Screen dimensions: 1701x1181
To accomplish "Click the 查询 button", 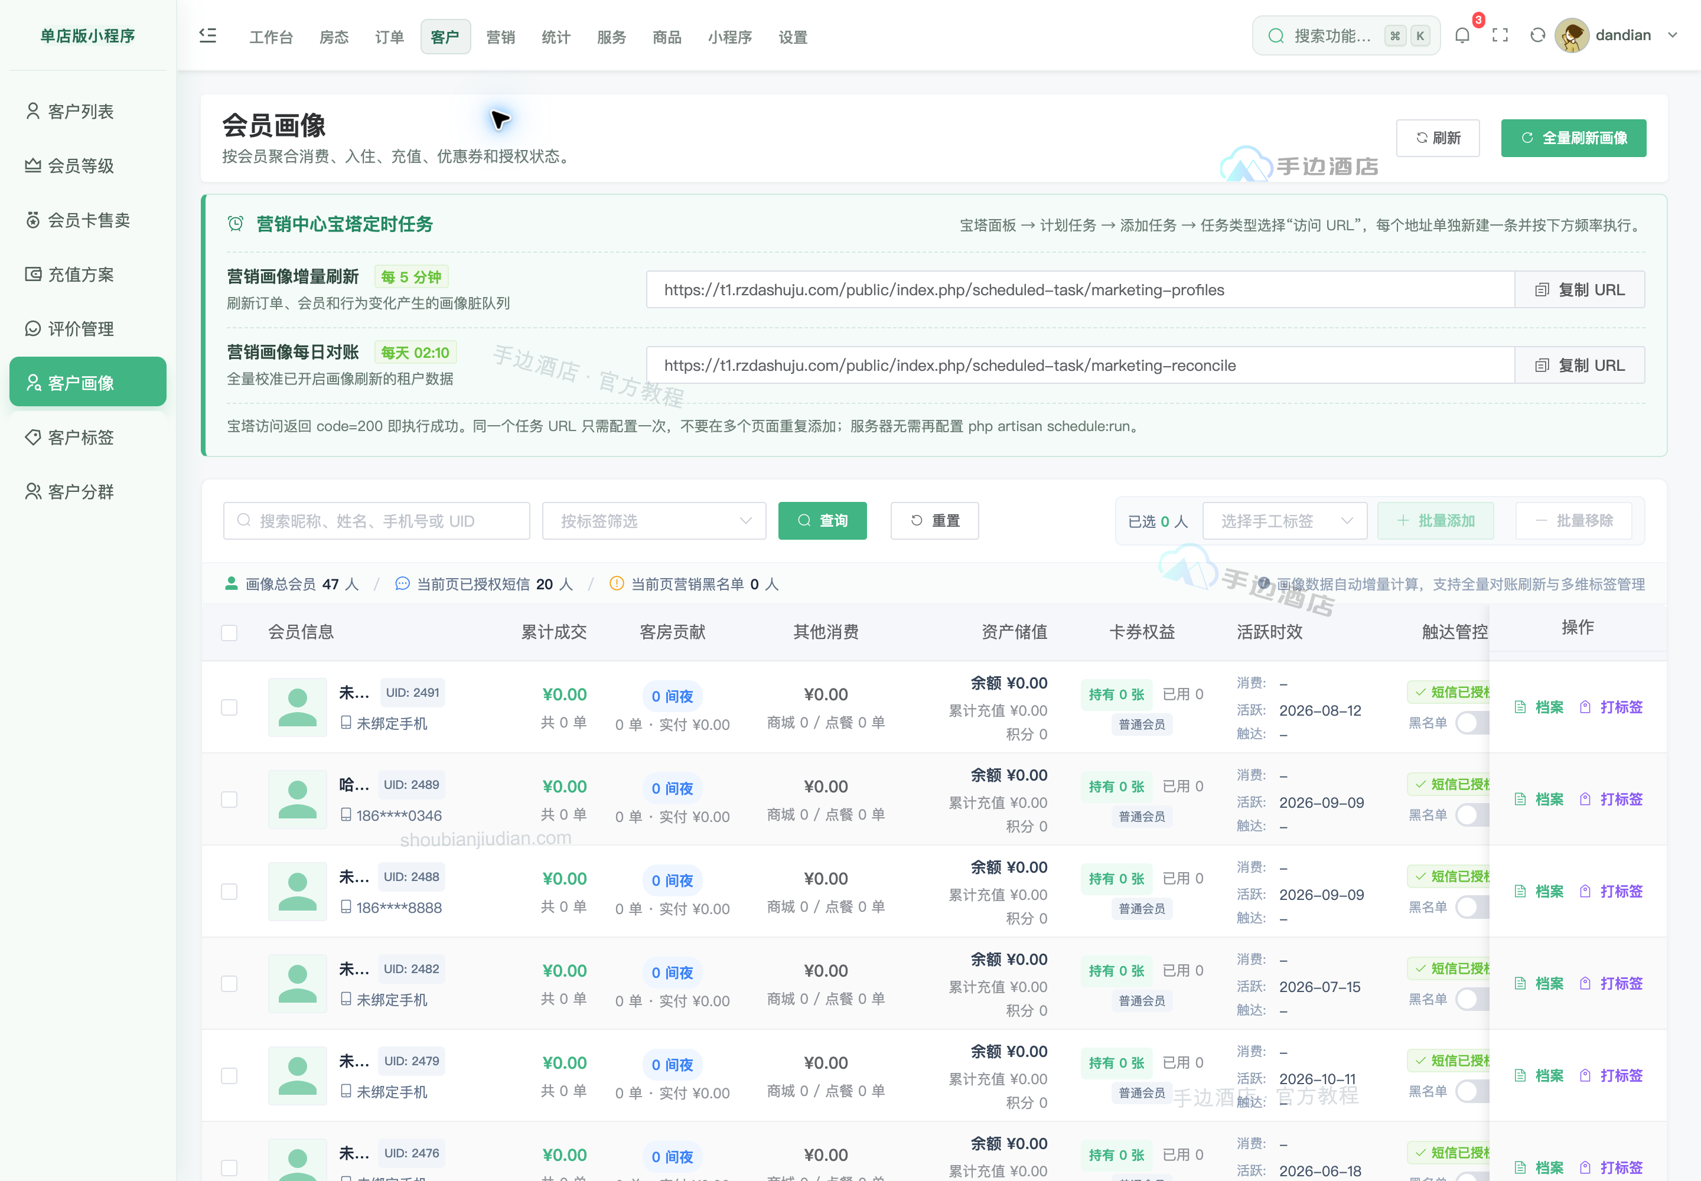I will 822,521.
